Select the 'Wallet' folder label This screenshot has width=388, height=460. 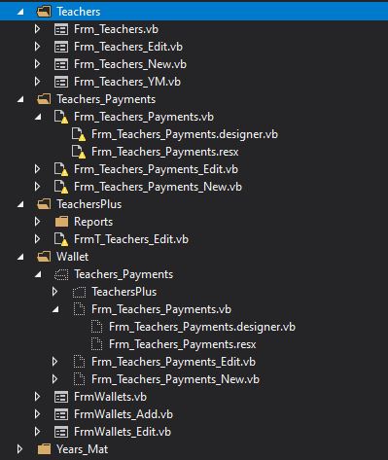coord(72,257)
